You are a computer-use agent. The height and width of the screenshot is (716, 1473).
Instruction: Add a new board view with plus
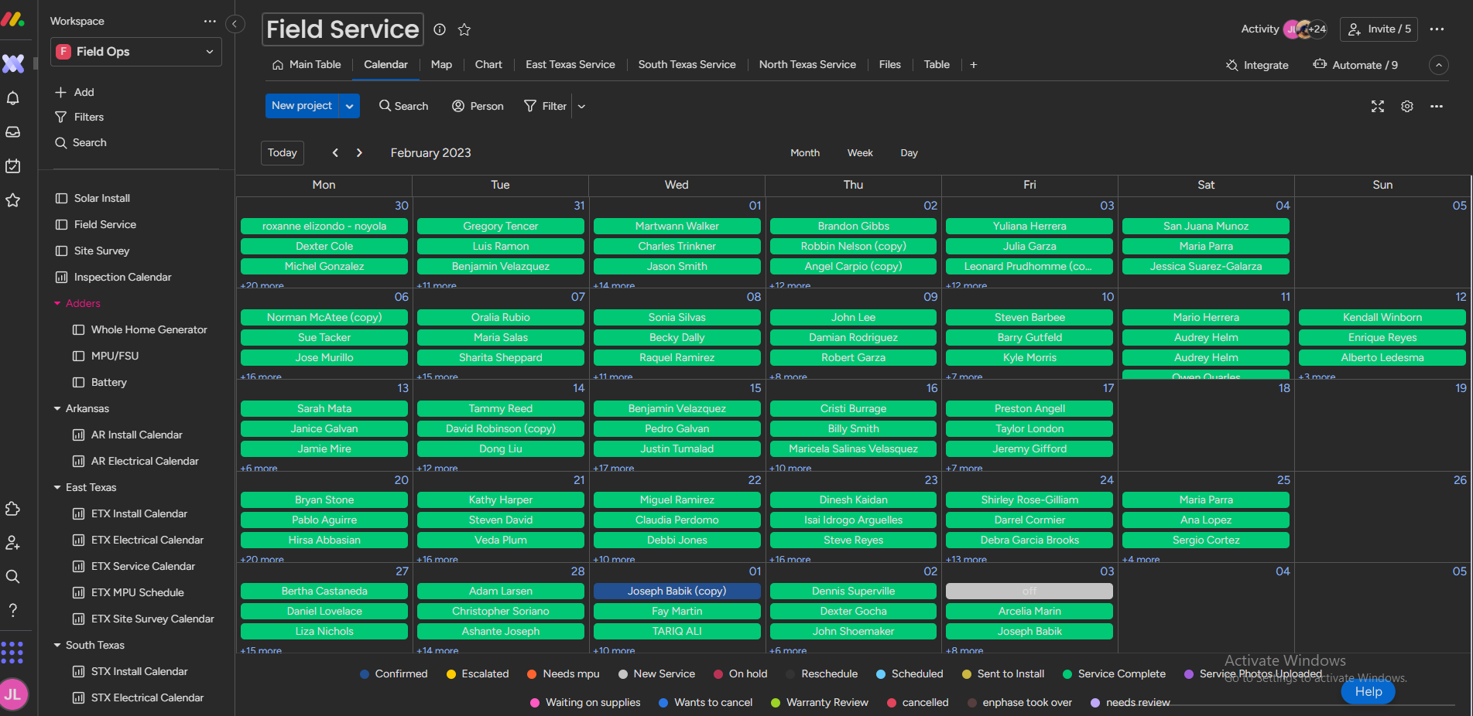[974, 65]
